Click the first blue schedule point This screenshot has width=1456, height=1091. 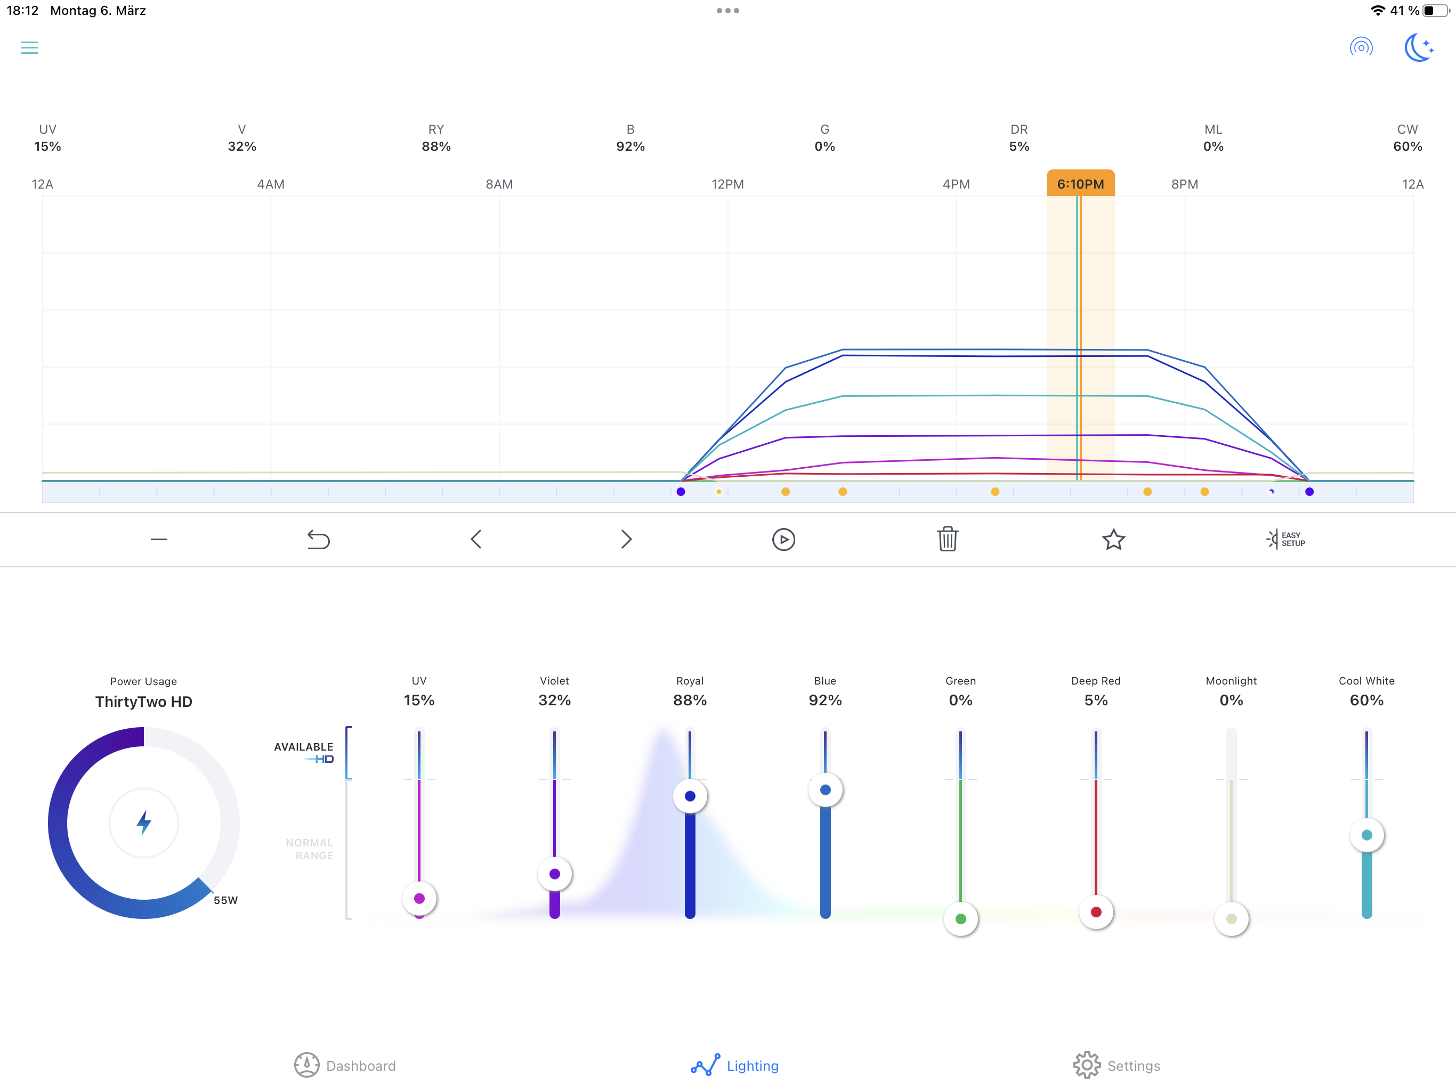tap(681, 492)
